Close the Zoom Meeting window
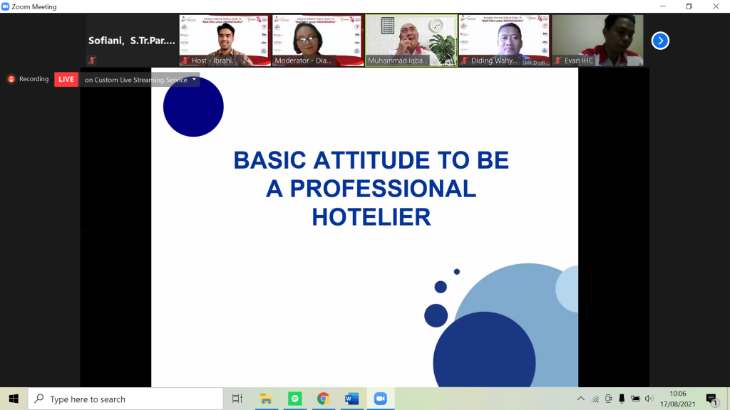 click(716, 6)
